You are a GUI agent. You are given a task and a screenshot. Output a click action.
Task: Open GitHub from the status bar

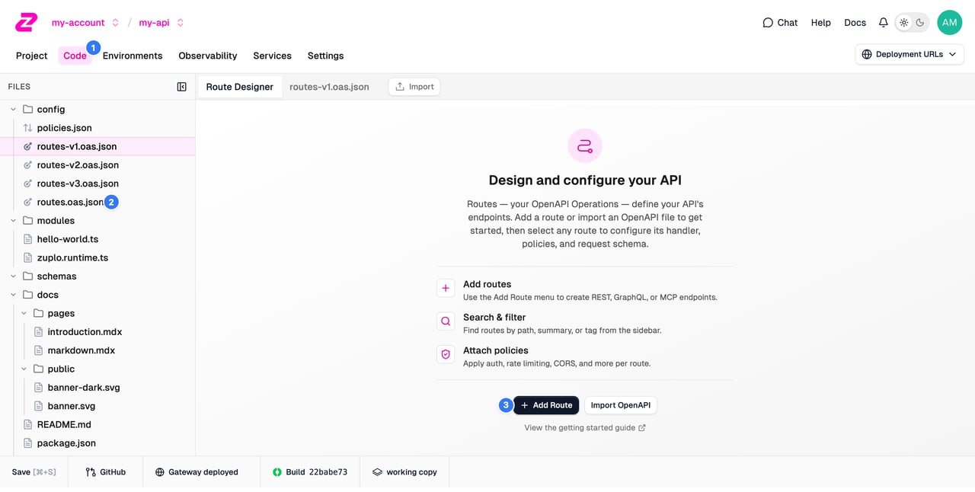(106, 472)
